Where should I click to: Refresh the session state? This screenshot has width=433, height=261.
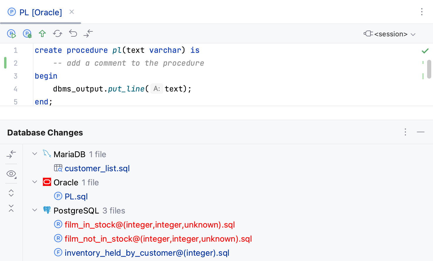[57, 33]
